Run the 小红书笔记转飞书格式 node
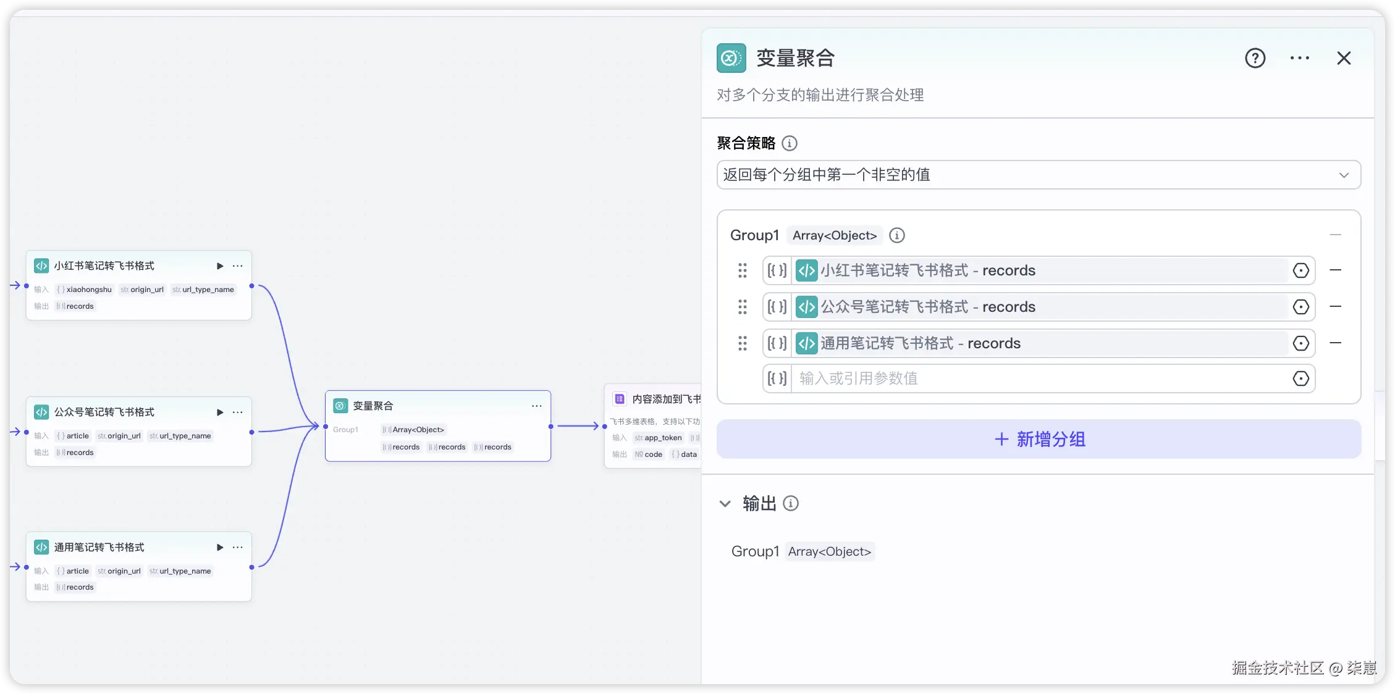1395x694 pixels. 220,266
